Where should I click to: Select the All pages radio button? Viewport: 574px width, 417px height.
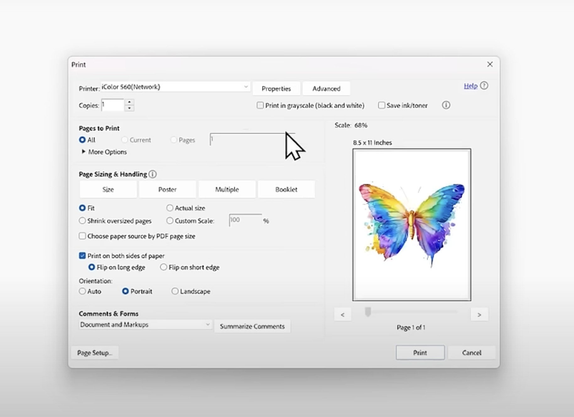coord(82,140)
